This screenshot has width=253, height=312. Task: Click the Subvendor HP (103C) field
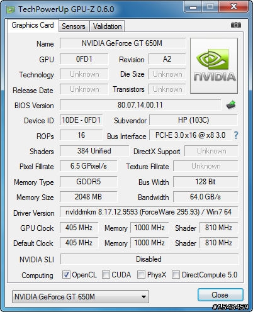tap(193, 120)
